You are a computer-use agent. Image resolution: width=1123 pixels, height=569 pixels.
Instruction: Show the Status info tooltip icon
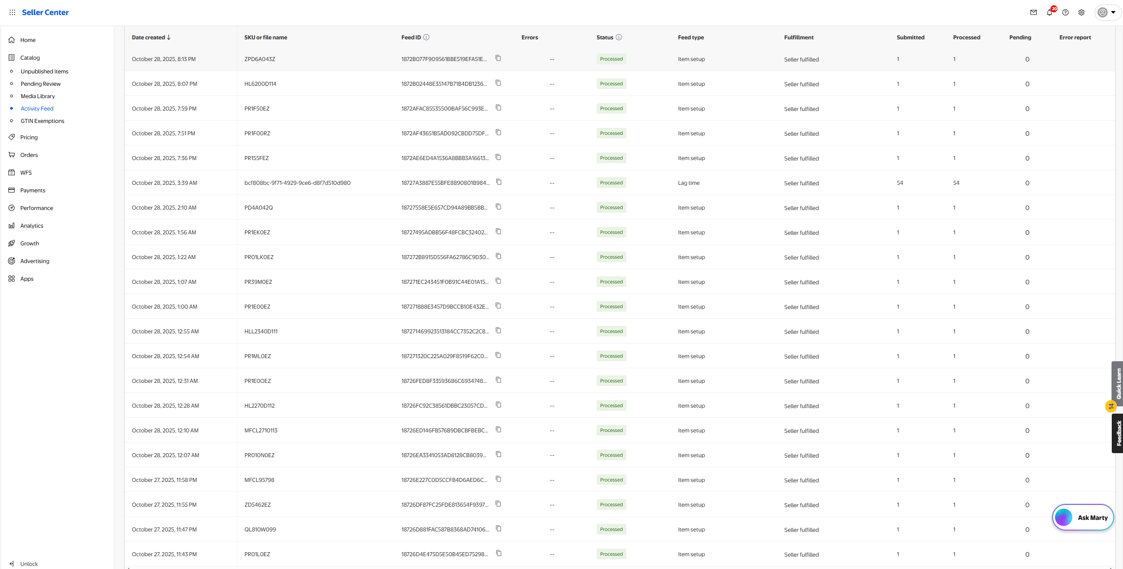point(619,37)
